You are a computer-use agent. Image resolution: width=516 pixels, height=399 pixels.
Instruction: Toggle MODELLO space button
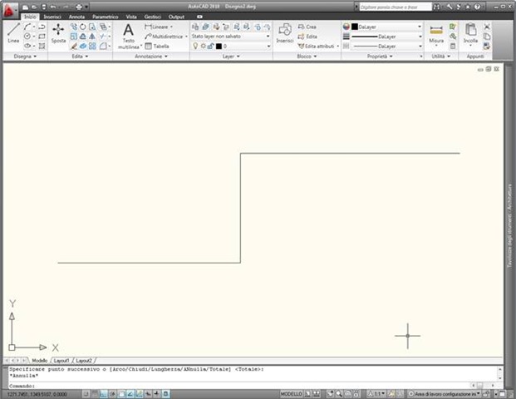click(x=292, y=394)
